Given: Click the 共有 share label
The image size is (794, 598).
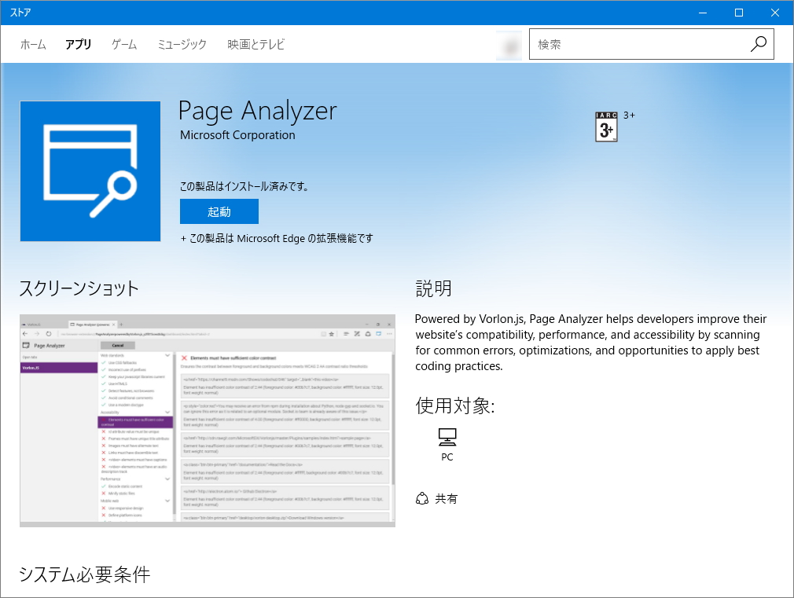Looking at the screenshot, I should 446,498.
